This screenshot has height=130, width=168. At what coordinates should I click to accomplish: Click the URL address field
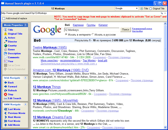pyautogui.click(x=80, y=13)
